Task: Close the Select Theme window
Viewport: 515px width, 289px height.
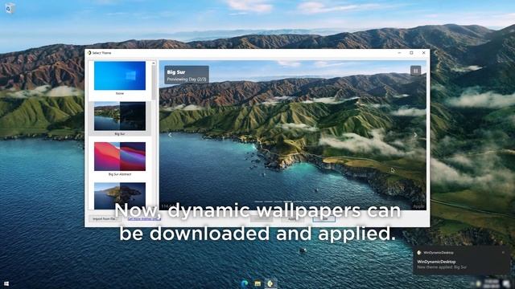Action: point(424,53)
